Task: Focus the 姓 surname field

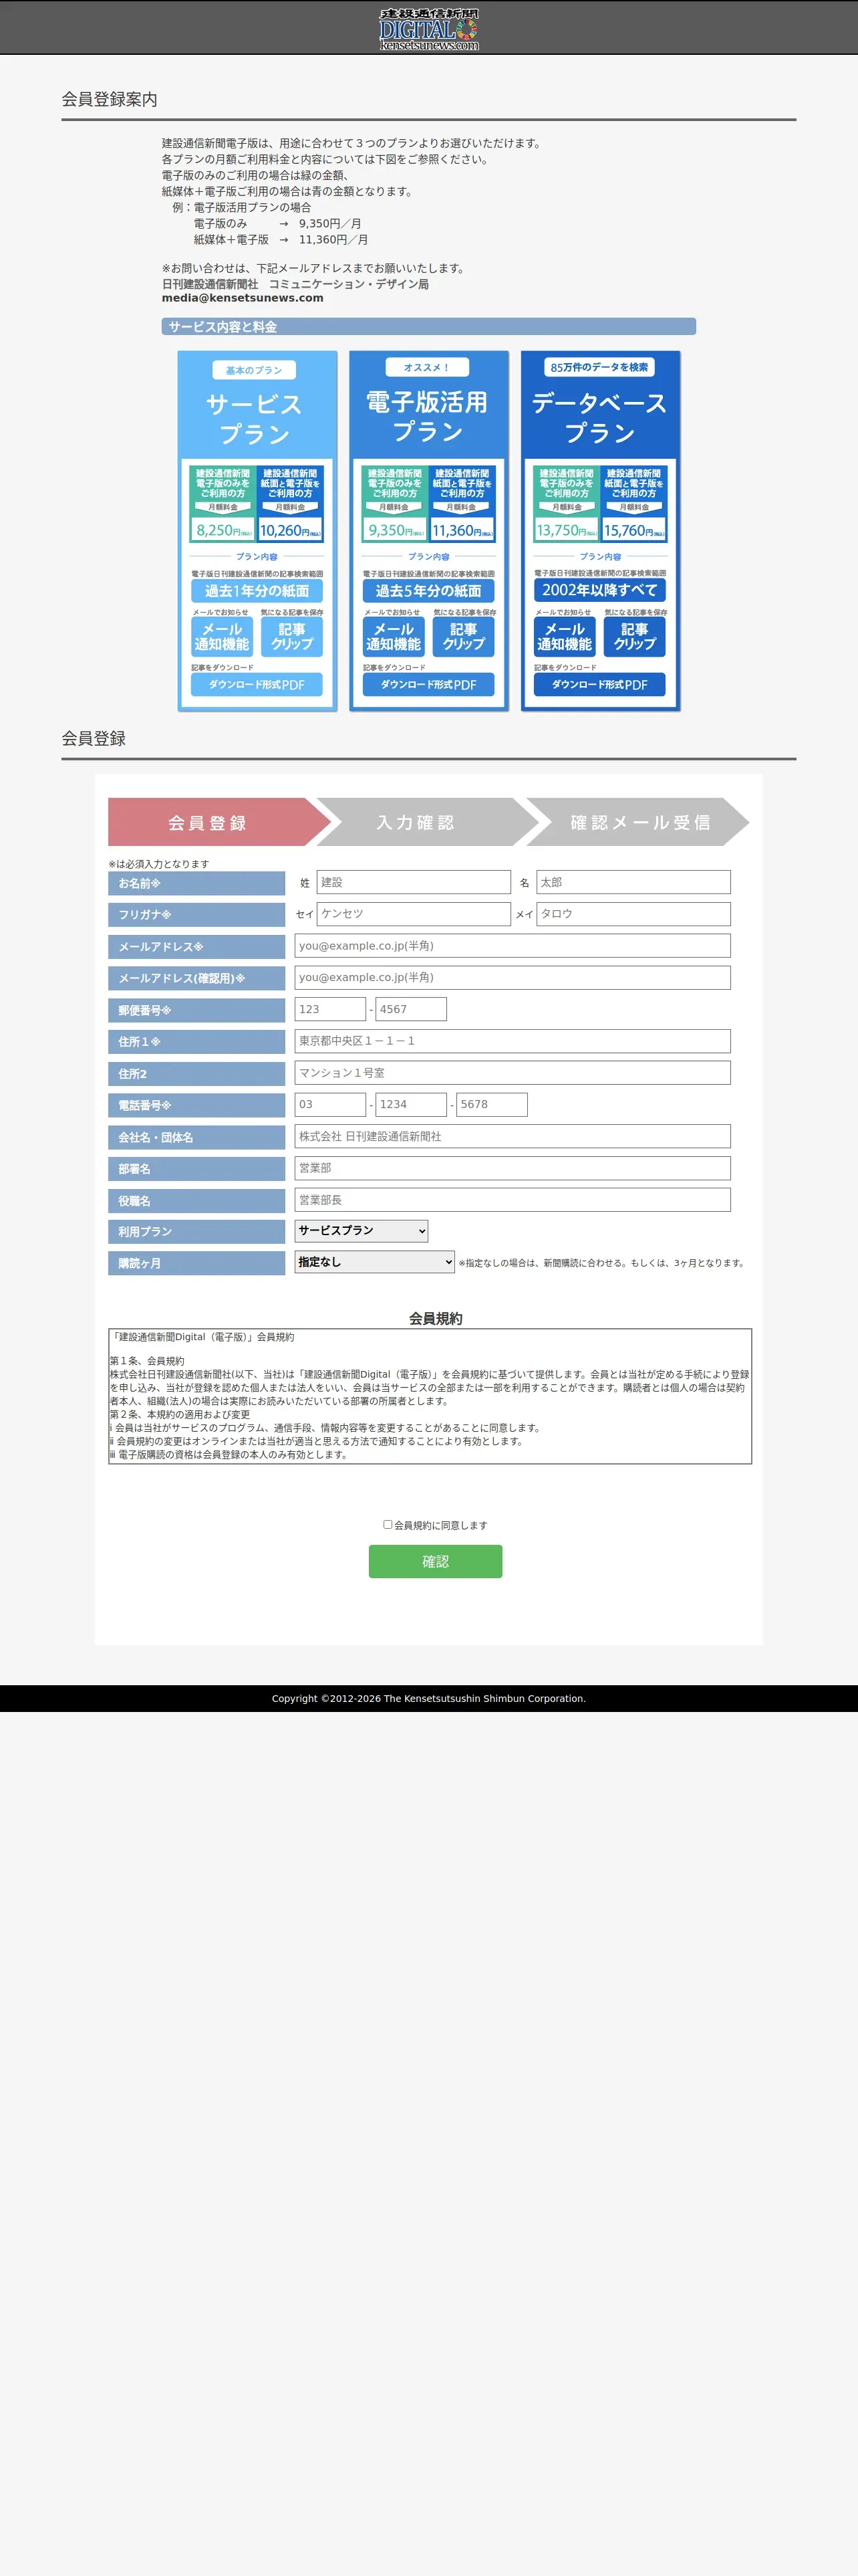Action: click(x=414, y=882)
